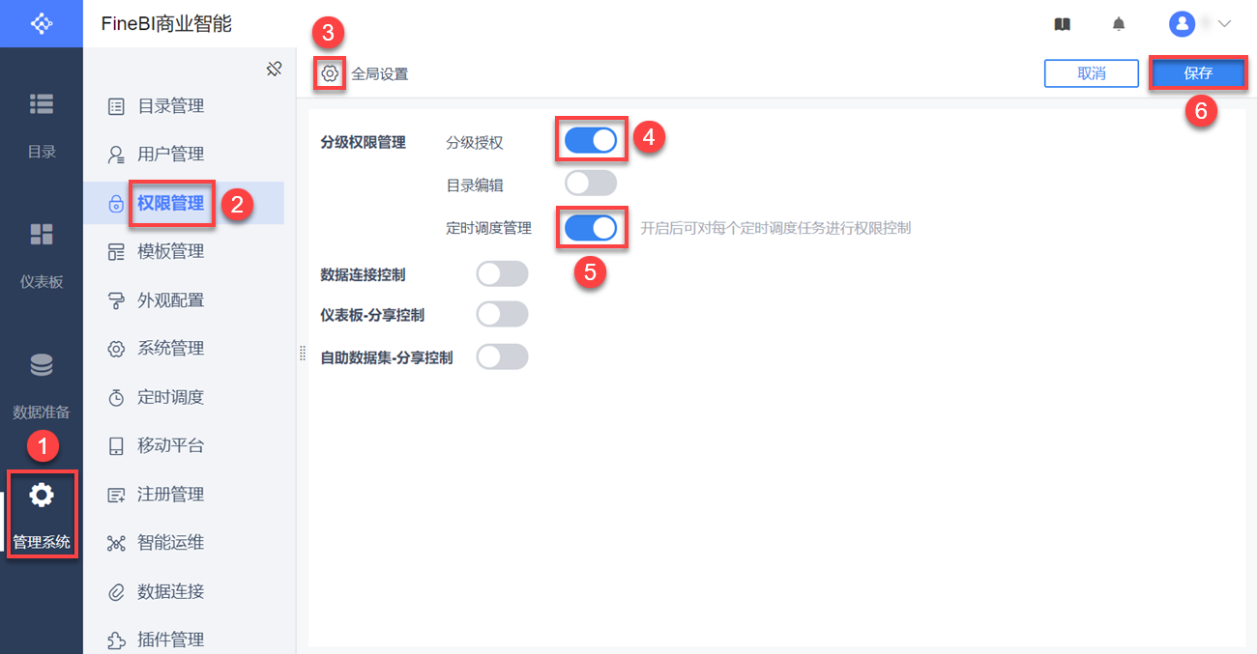1257x654 pixels.
Task: Enable the 数据连接控制 switch
Action: pyautogui.click(x=503, y=274)
